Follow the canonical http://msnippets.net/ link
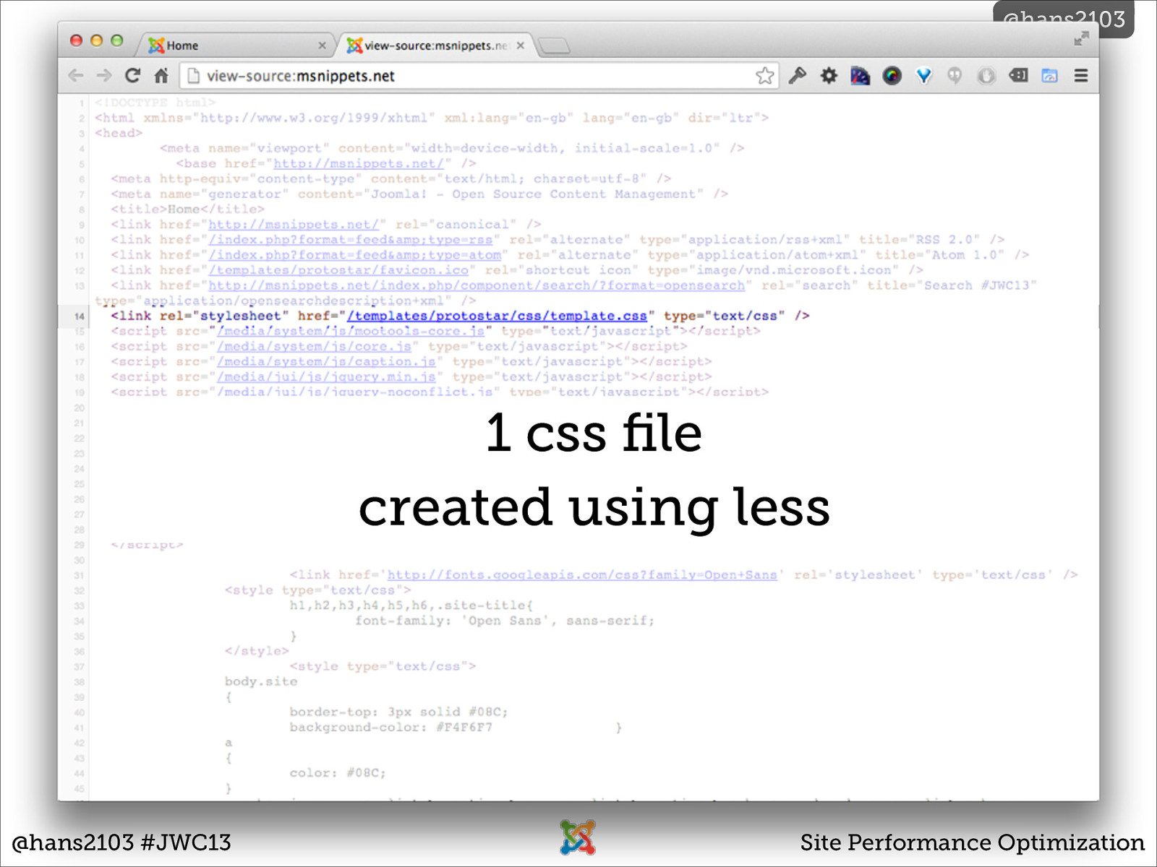Screen dimensions: 1157x867 [294, 225]
